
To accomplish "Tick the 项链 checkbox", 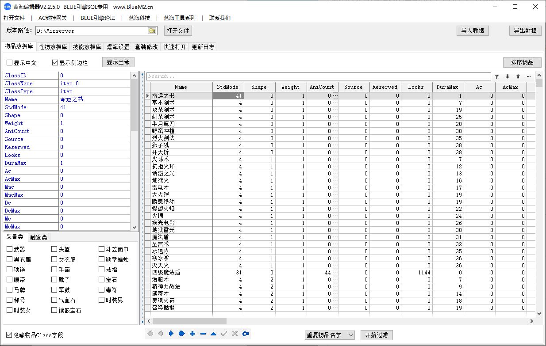I will 10,270.
